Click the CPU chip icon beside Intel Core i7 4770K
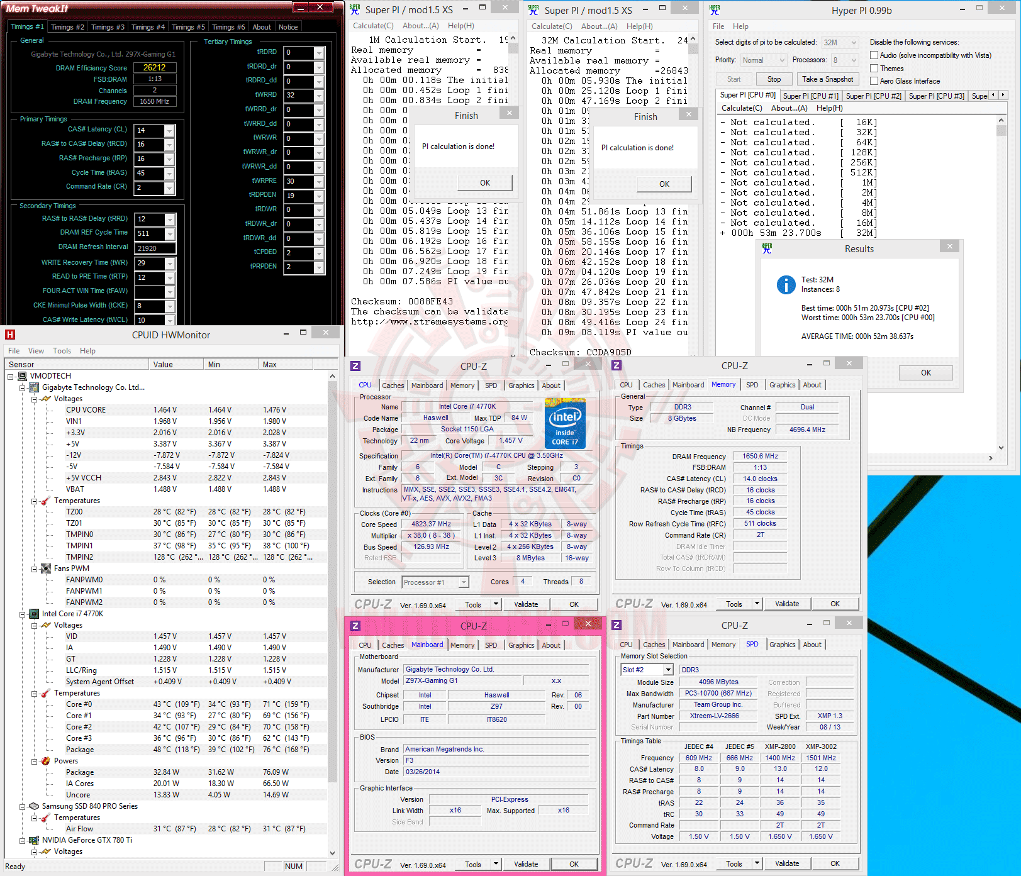This screenshot has width=1021, height=876. tap(35, 614)
